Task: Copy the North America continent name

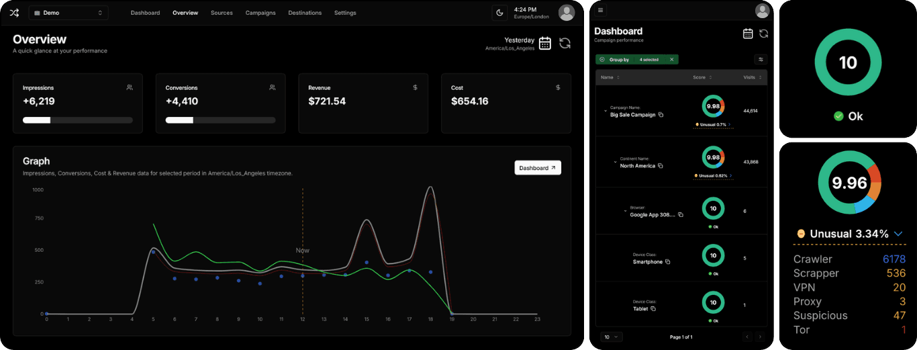Action: (x=660, y=166)
